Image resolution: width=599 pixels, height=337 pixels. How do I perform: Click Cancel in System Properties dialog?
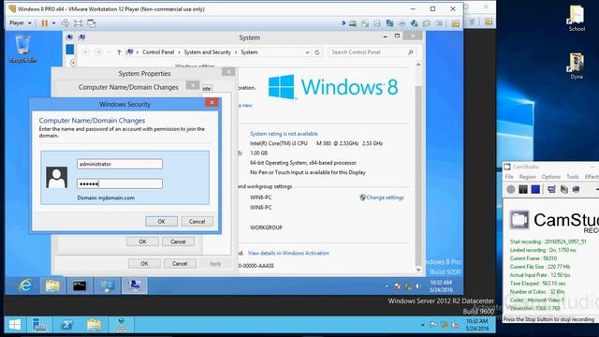tap(180, 264)
